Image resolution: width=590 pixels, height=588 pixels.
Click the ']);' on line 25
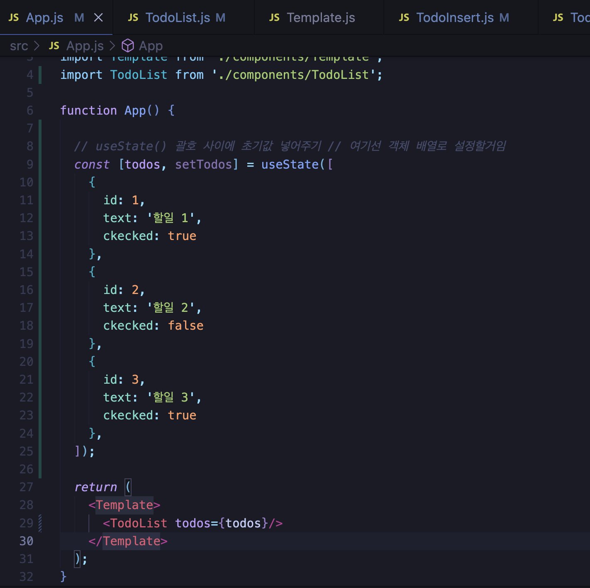(85, 451)
